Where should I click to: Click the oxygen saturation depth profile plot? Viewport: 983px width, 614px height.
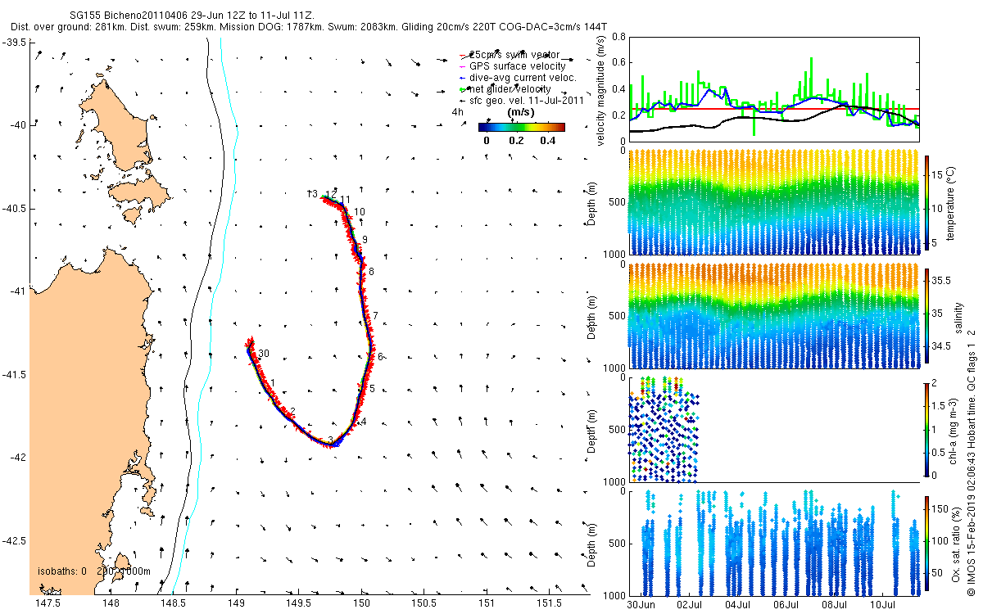click(773, 542)
